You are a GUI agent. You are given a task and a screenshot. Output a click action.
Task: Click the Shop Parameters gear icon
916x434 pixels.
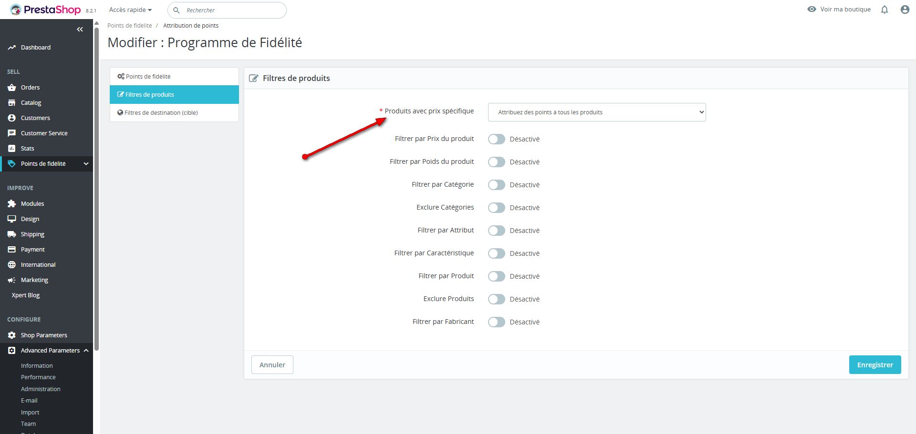[12, 335]
